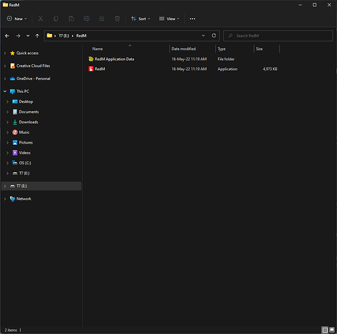Collapse the This PC node
The height and width of the screenshot is (334, 337).
[5, 92]
